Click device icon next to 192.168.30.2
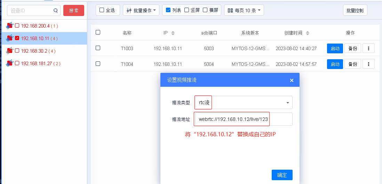This screenshot has width=382, height=184. pos(9,51)
